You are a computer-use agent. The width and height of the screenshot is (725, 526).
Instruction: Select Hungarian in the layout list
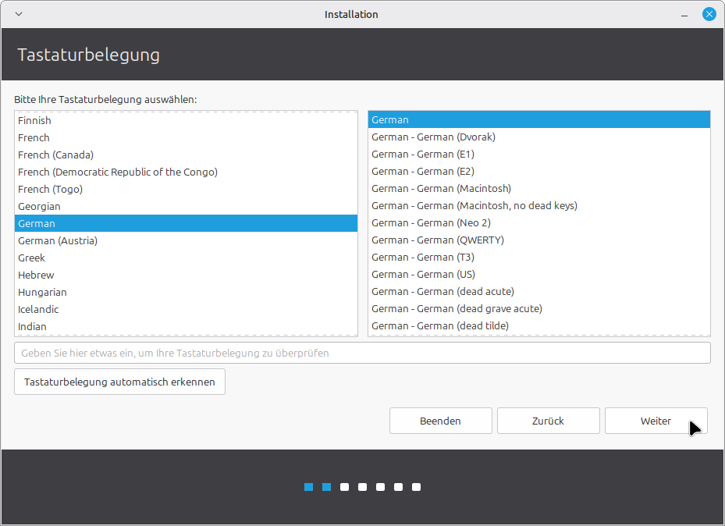coord(43,292)
